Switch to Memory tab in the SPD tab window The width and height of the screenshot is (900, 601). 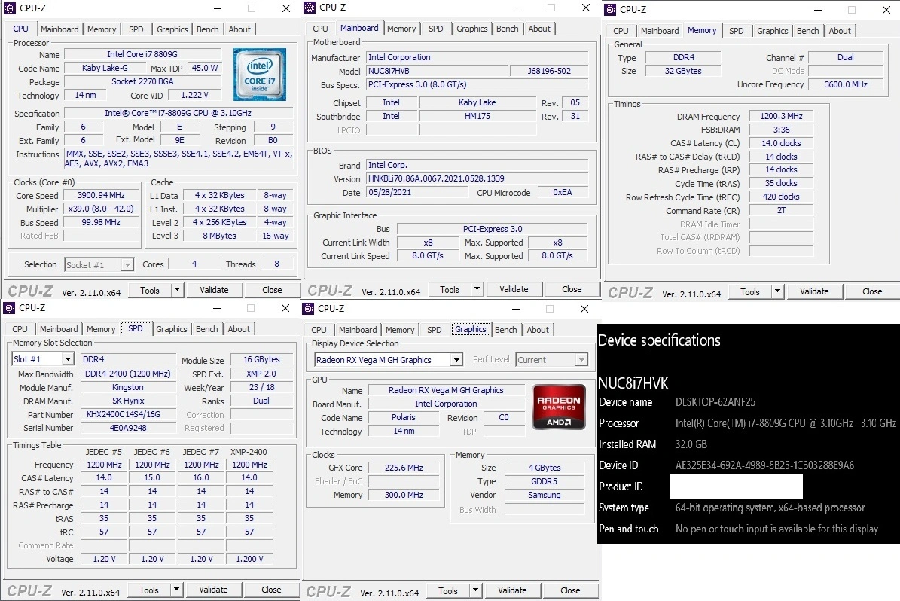pos(101,329)
